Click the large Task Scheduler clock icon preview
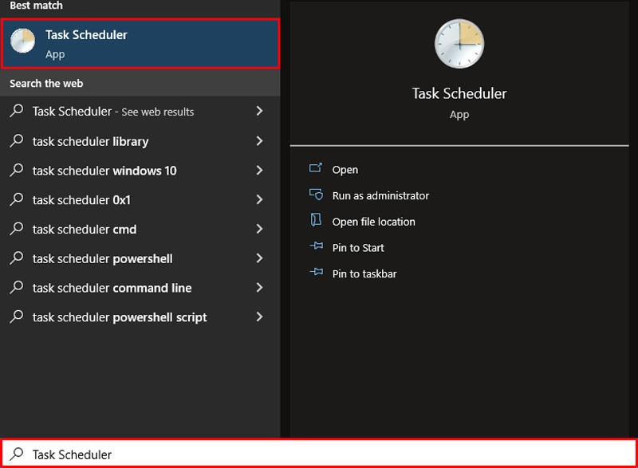The width and height of the screenshot is (638, 468). [459, 45]
